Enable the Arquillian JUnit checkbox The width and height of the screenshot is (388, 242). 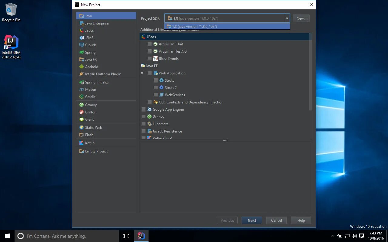click(149, 44)
